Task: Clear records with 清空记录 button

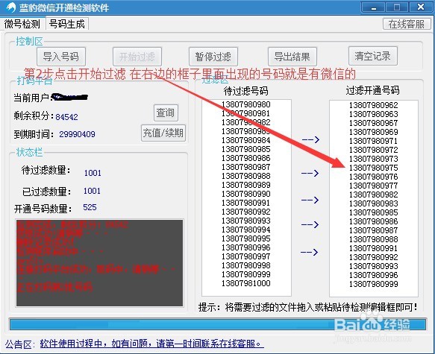Action: tap(372, 56)
